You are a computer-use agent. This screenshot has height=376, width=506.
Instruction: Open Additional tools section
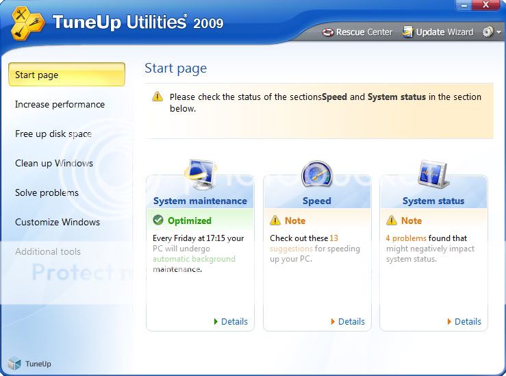click(48, 251)
